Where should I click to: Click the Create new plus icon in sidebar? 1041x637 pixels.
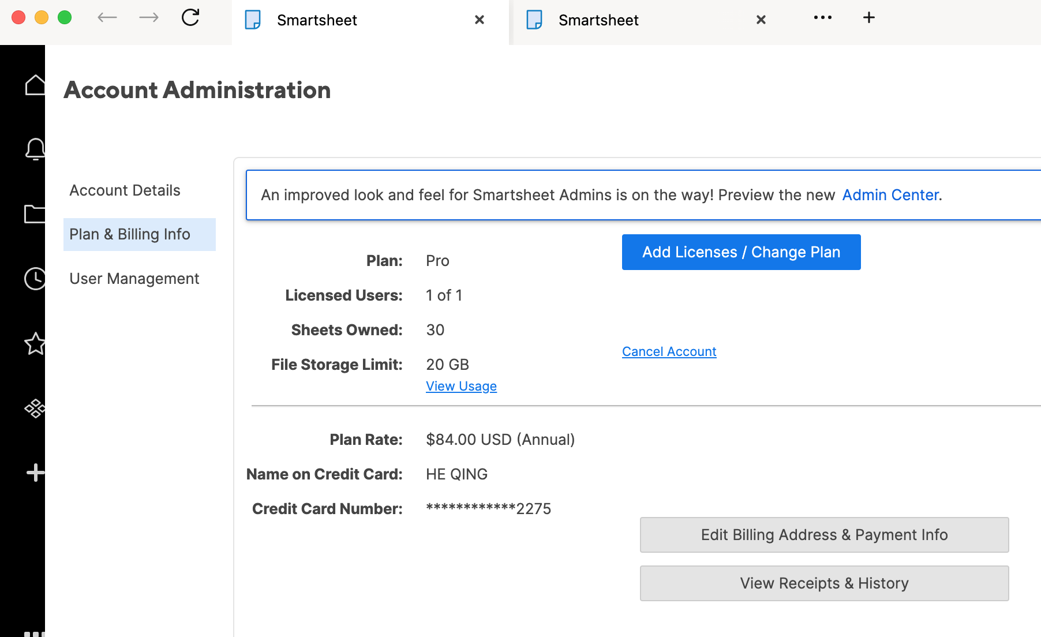click(35, 473)
